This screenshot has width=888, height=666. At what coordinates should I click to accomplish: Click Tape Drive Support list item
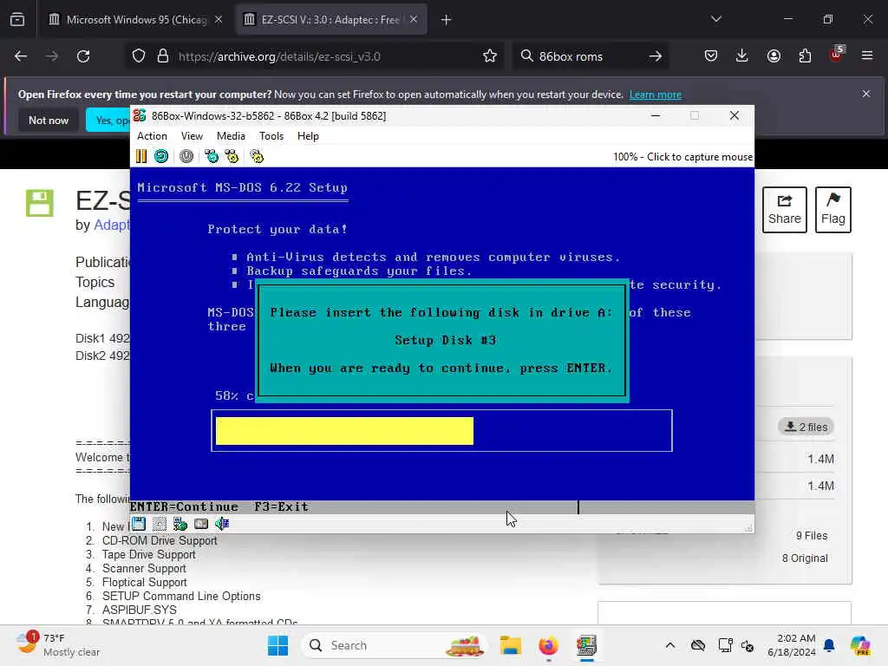click(x=148, y=554)
